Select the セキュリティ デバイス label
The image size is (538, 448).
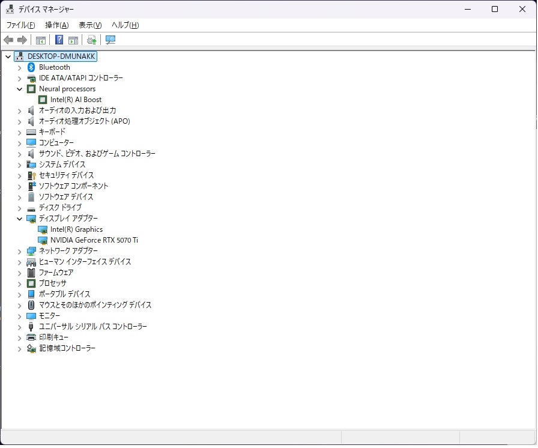(x=66, y=175)
